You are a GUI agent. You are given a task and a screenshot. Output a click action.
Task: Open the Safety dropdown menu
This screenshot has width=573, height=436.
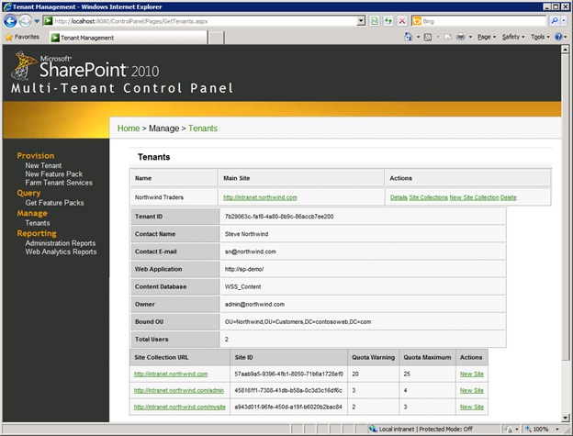(x=512, y=38)
